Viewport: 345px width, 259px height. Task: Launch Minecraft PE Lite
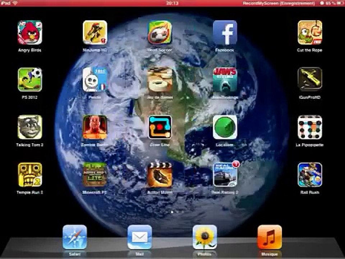click(95, 175)
